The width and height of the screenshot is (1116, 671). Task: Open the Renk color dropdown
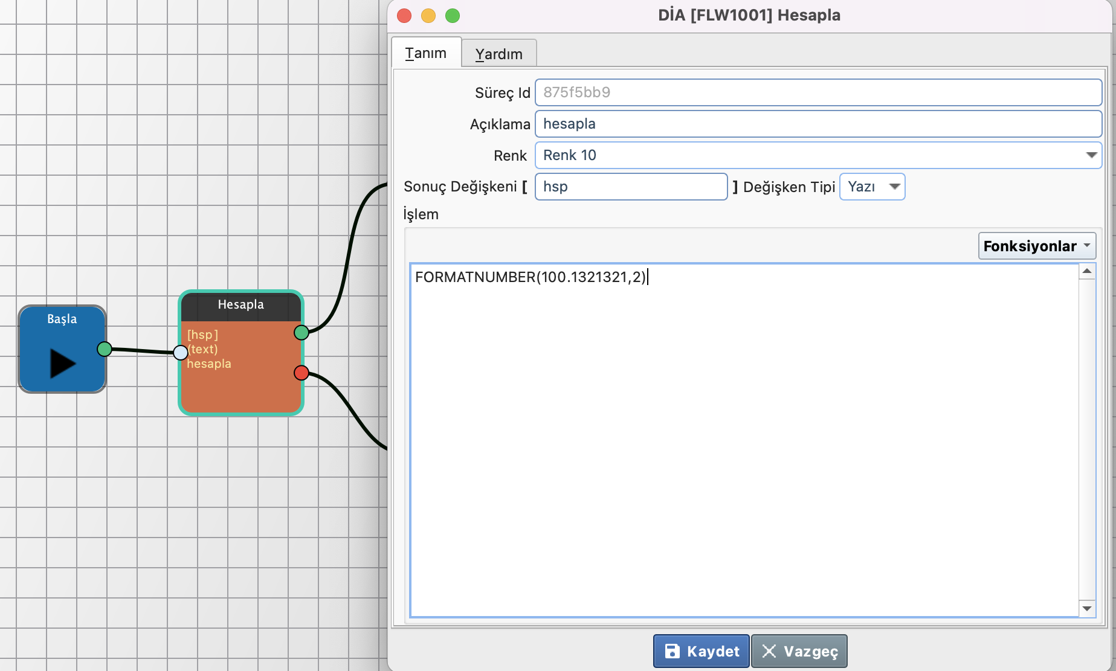1091,155
